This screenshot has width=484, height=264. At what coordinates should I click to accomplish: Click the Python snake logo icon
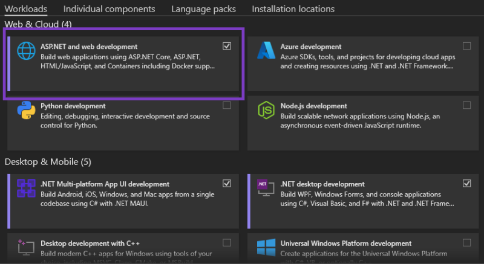26,110
